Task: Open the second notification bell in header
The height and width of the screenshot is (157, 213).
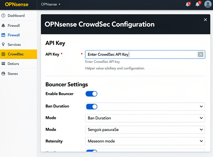Action: [x=198, y=4]
